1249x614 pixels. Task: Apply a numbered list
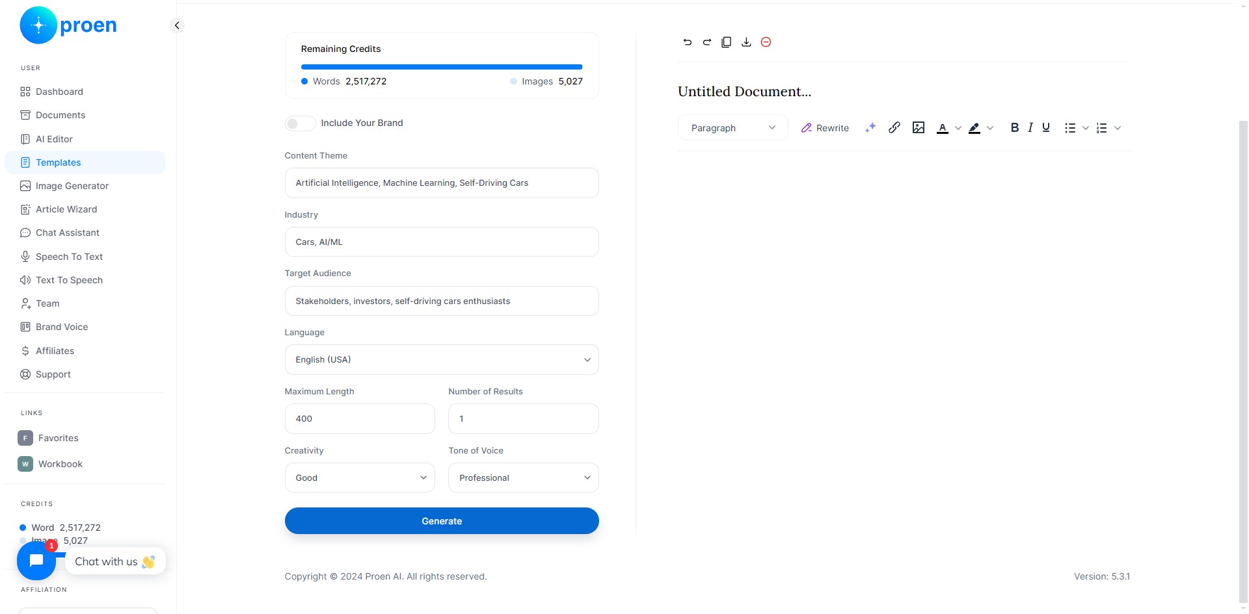point(1101,128)
